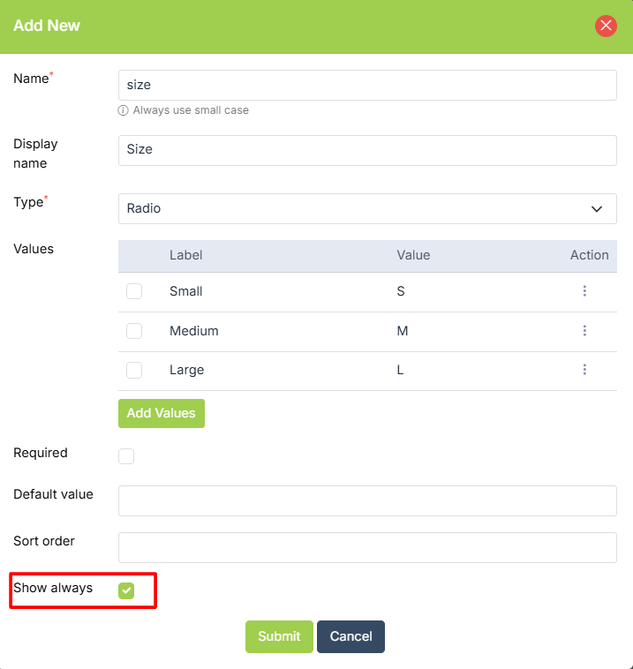Cancel the Add New form
Viewport: 633px width, 669px height.
click(350, 636)
